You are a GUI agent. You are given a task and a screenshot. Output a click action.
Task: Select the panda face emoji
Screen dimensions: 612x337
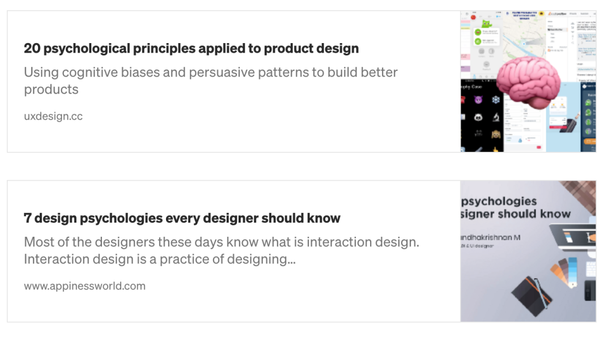coord(478,117)
